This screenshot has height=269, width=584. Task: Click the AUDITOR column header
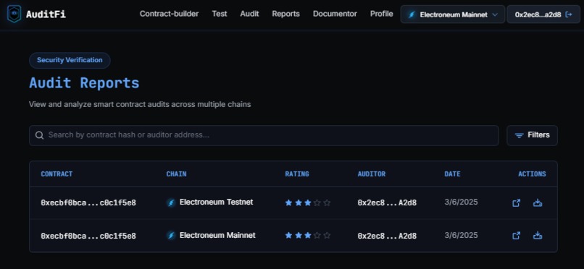click(372, 174)
